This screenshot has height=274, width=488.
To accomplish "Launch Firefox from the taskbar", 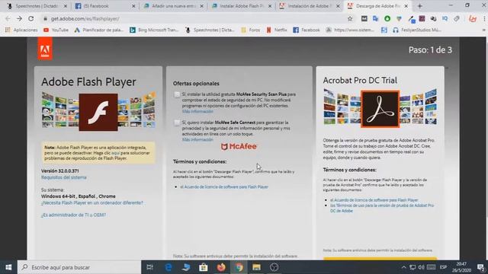I will 221,267.
